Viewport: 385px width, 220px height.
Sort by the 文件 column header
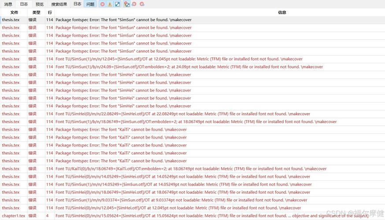tap(14, 12)
